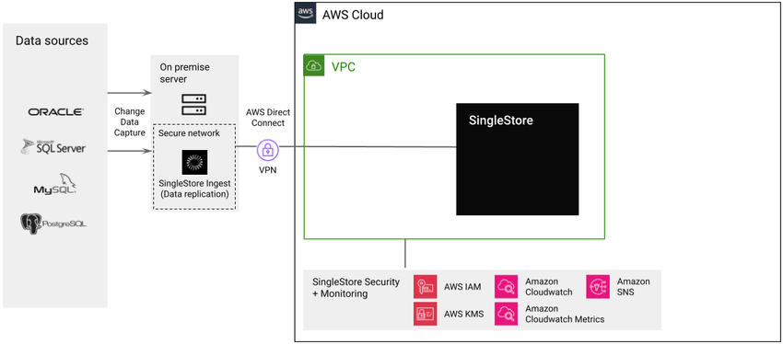
Task: Select the Secure network label
Action: [189, 133]
